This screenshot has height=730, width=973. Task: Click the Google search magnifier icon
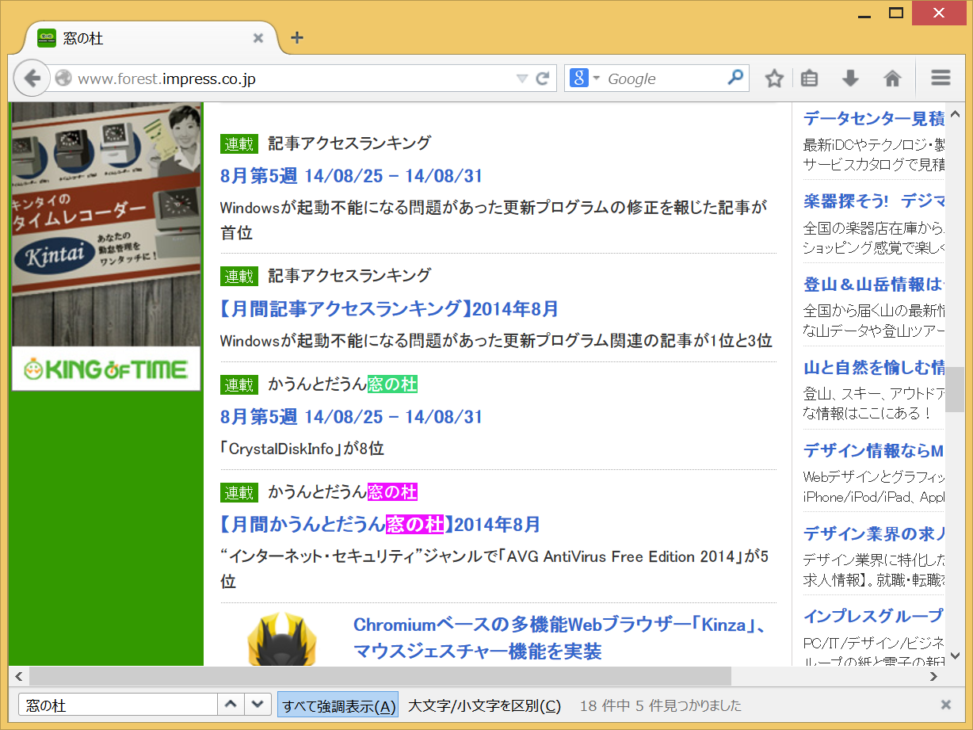pos(736,78)
